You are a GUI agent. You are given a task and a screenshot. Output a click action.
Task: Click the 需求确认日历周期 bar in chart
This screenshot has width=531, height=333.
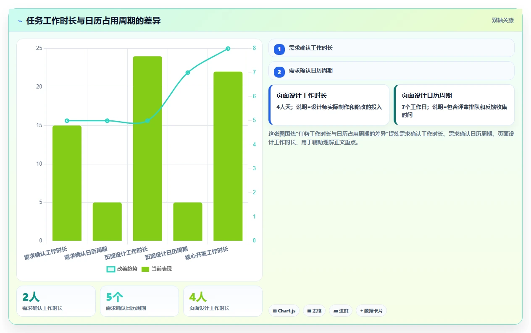(107, 221)
